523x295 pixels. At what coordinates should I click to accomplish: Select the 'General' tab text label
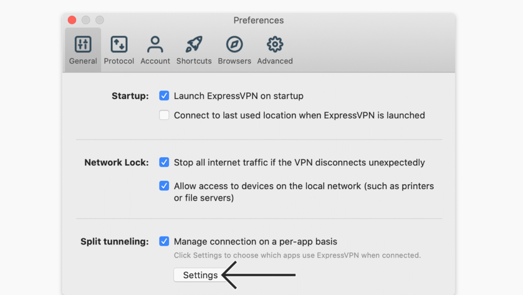click(83, 61)
